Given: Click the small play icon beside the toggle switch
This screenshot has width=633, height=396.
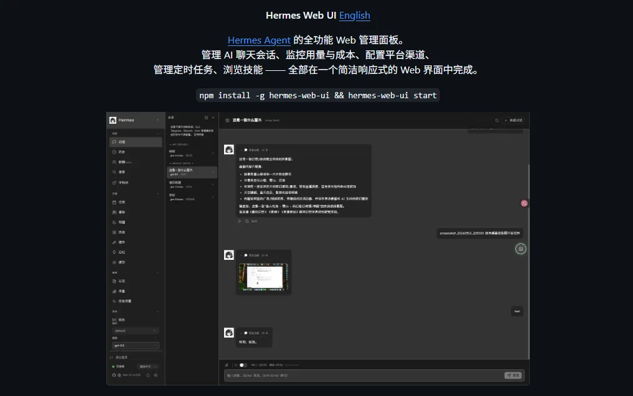Looking at the screenshot, I should (x=236, y=365).
